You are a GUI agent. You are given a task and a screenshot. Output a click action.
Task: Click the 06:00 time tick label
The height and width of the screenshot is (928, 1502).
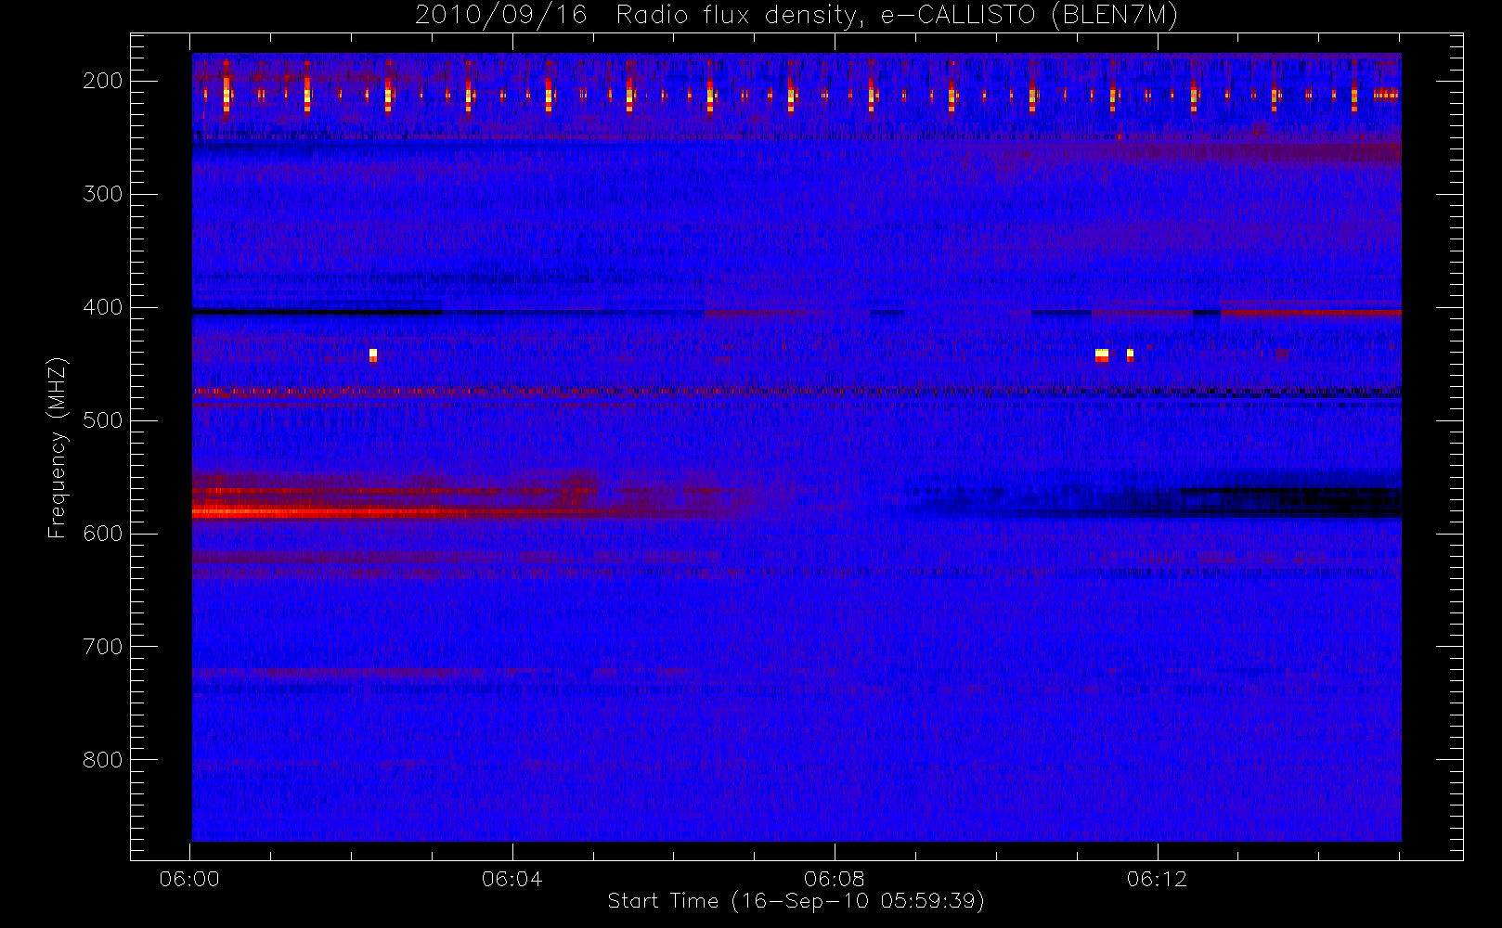point(189,879)
